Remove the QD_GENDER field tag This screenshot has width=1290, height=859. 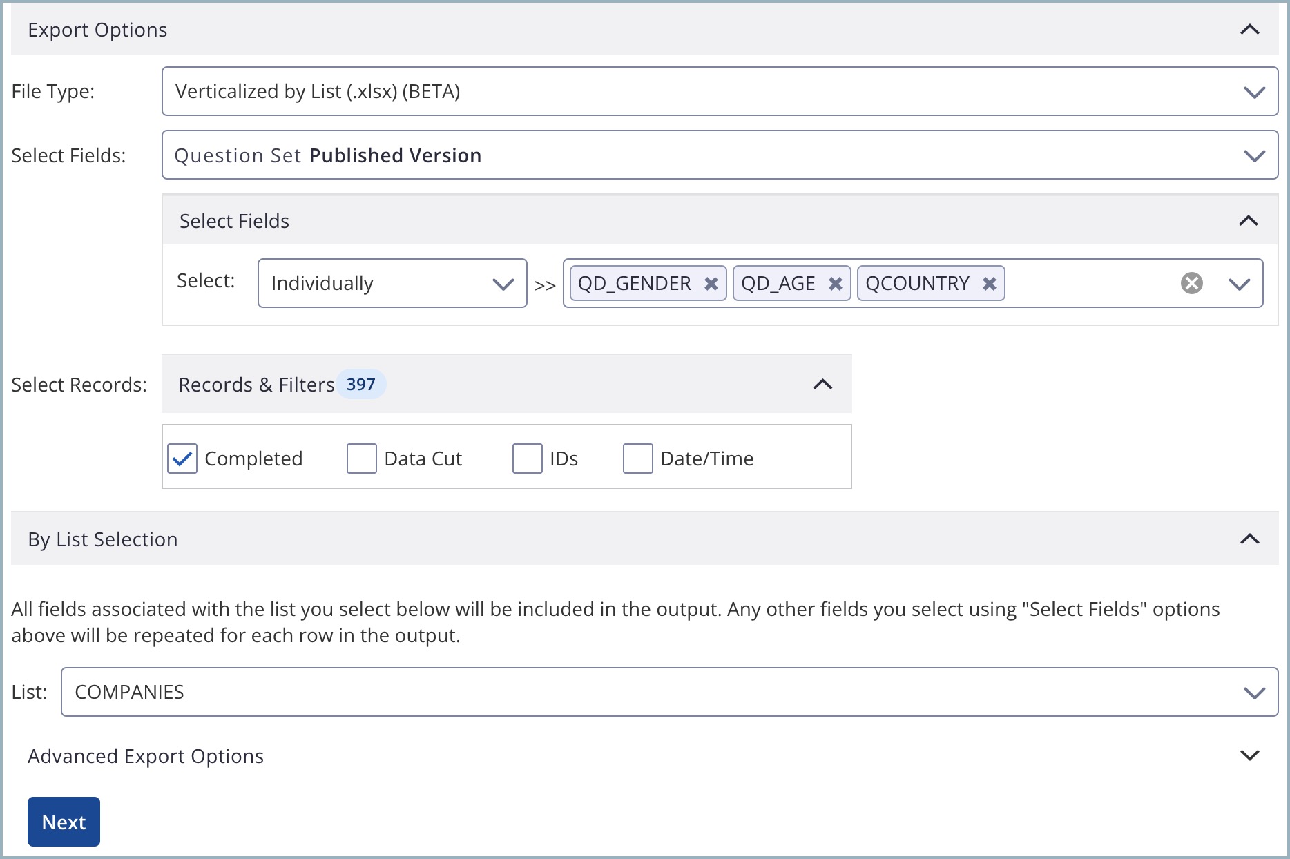711,283
